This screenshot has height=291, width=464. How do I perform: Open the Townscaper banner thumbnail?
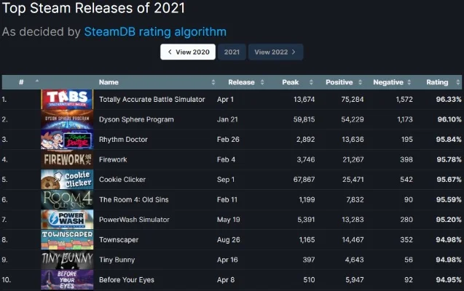pos(67,239)
